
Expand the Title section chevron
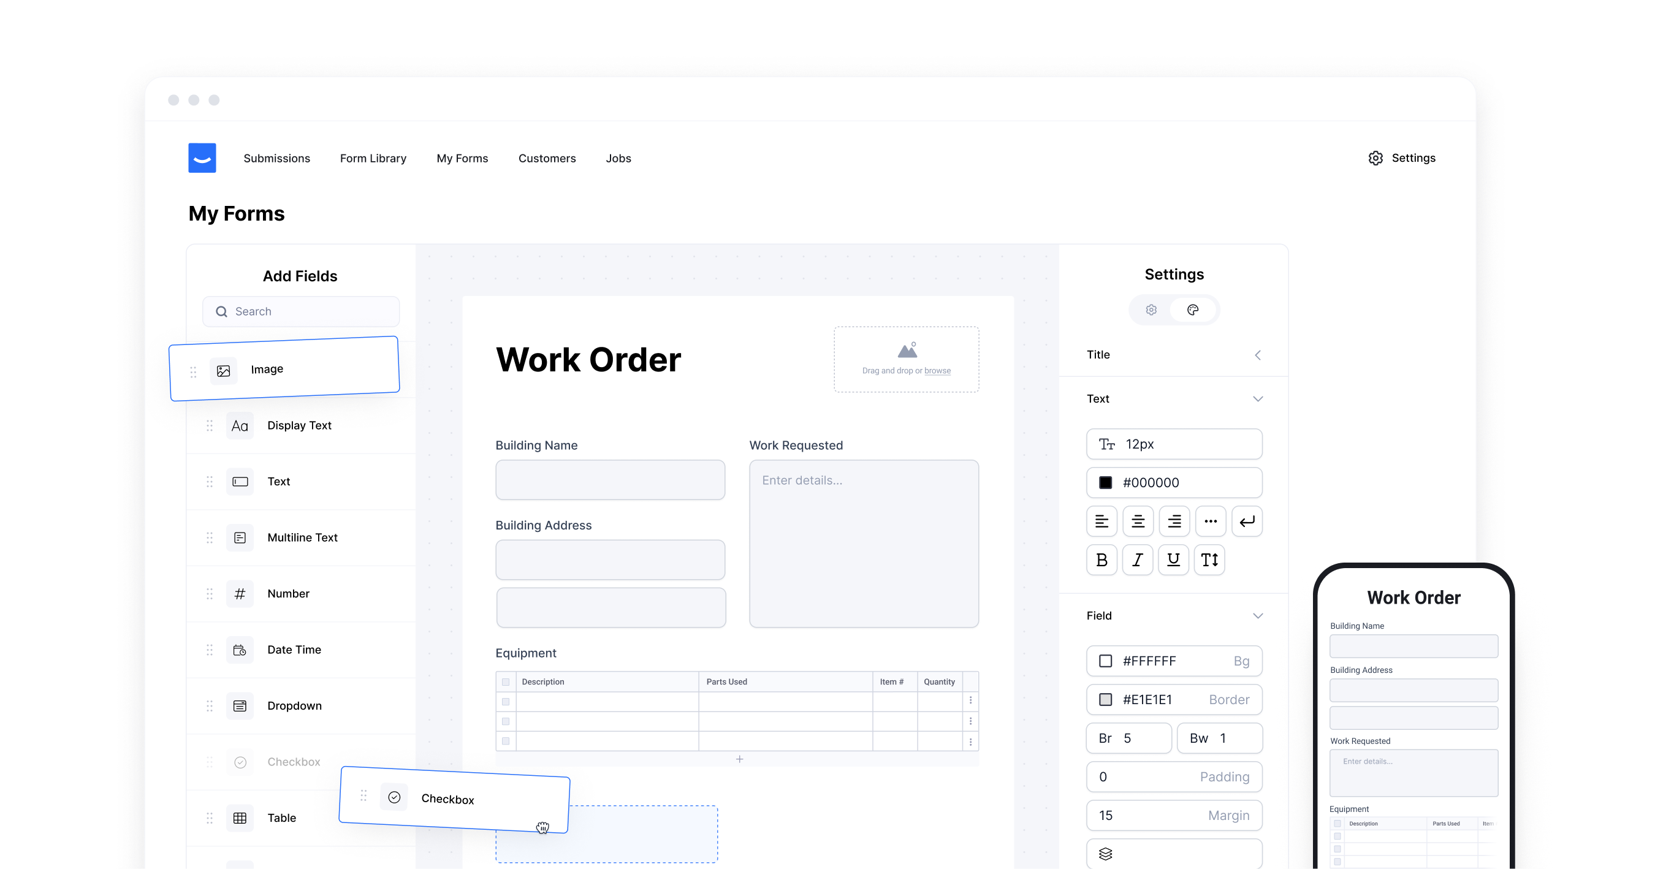[1258, 355]
